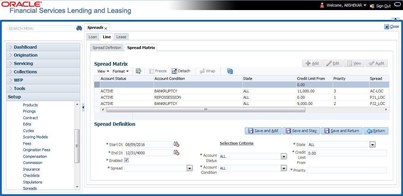Click the Edit button
The image size is (403, 196).
tap(333, 64)
